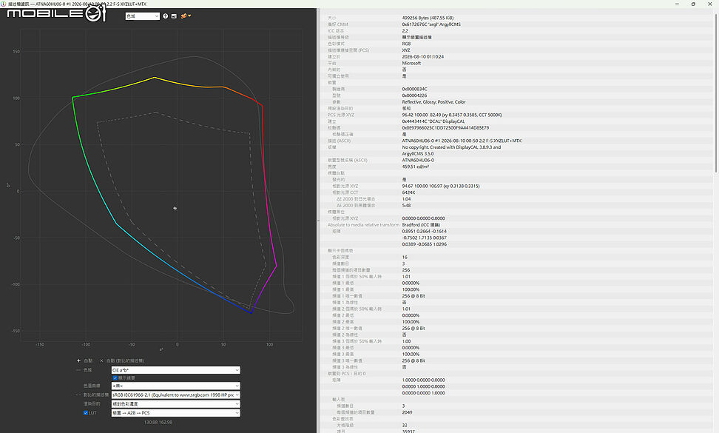Toggle the checkbox under CIE a*b* dropdown
This screenshot has width=719, height=433.
coord(115,378)
